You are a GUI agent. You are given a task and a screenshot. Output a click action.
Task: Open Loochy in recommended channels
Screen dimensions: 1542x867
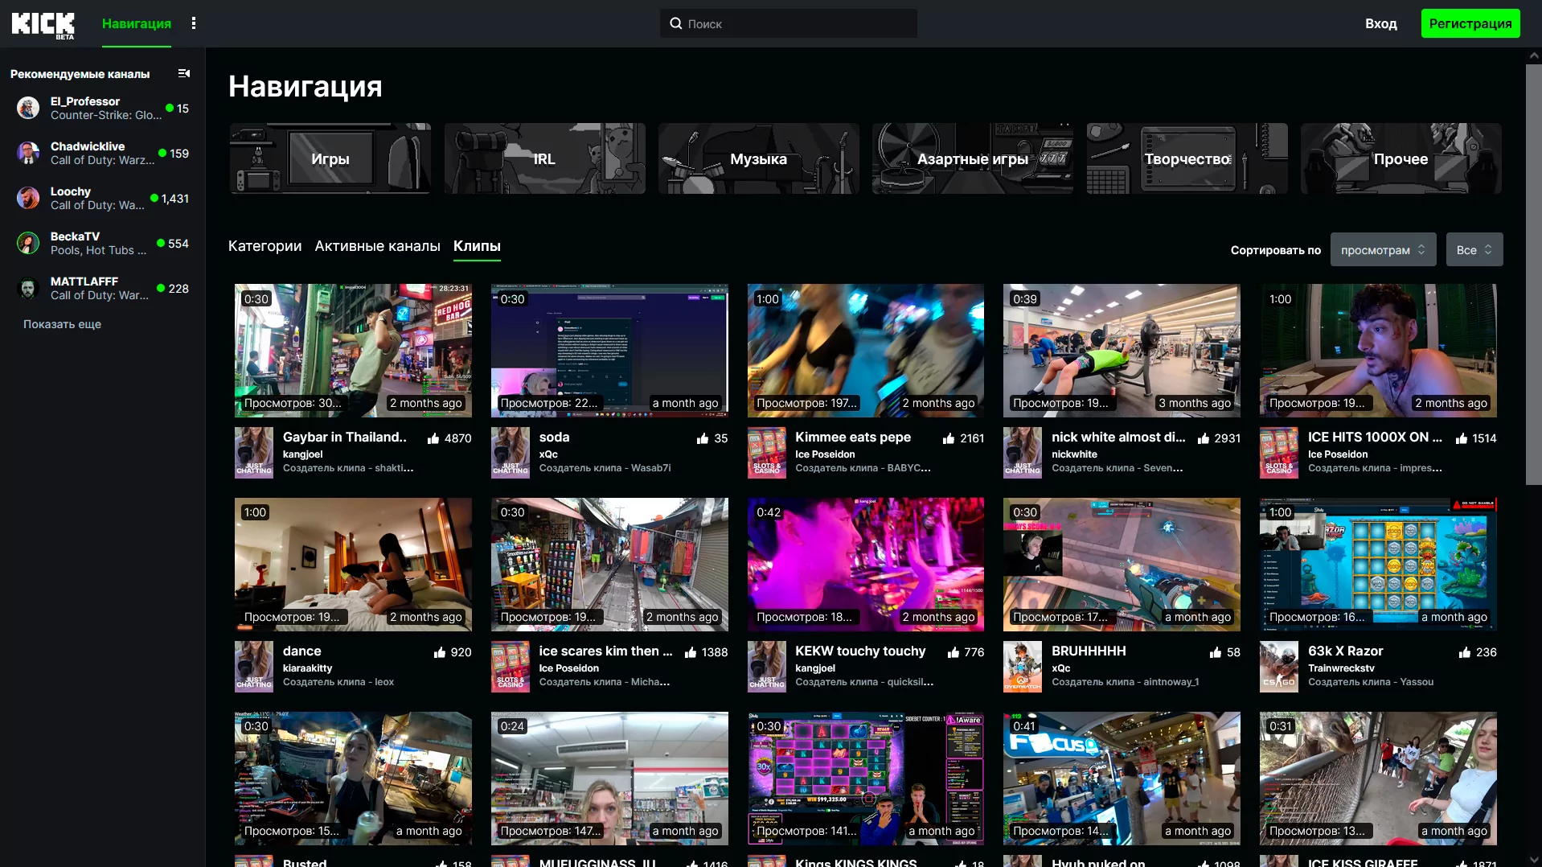pyautogui.click(x=103, y=198)
